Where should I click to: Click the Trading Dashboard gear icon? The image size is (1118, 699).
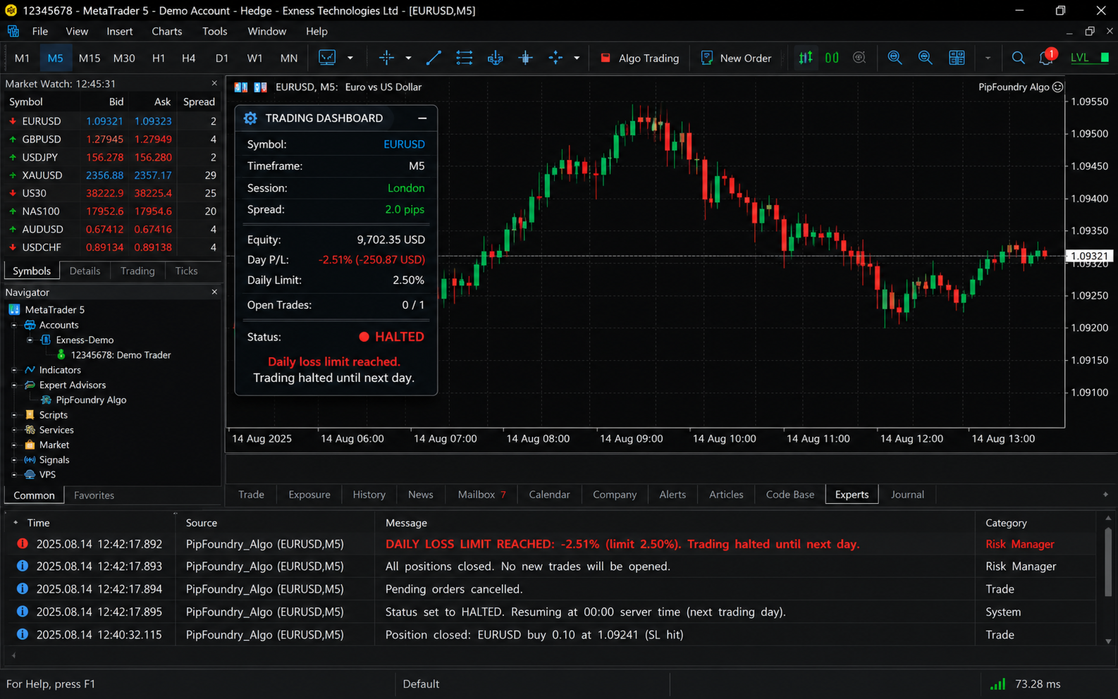coord(250,118)
